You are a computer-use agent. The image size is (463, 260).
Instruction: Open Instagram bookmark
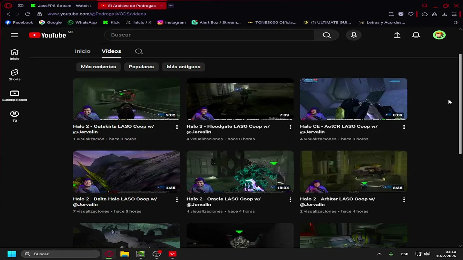(171, 22)
